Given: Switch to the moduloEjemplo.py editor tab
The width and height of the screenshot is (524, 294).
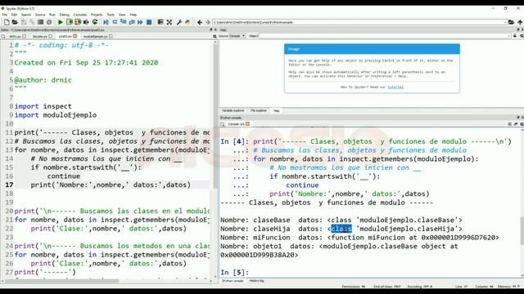Looking at the screenshot, I should pyautogui.click(x=95, y=36).
